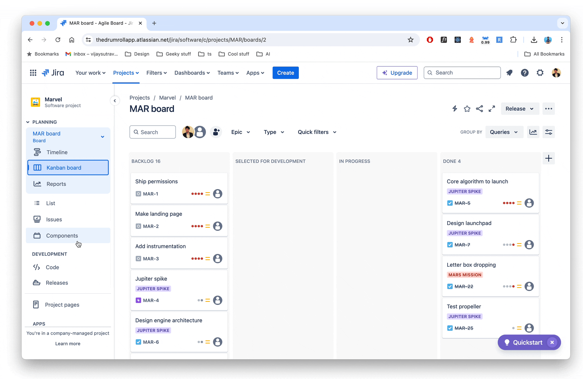Open the Release dropdown button

click(x=520, y=109)
